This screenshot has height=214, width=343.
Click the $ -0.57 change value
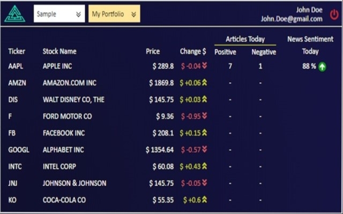coord(191,150)
